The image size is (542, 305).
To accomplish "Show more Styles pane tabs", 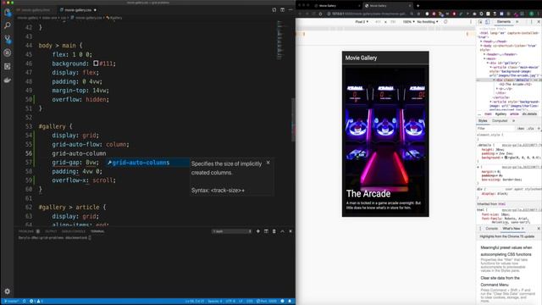I will [x=514, y=120].
